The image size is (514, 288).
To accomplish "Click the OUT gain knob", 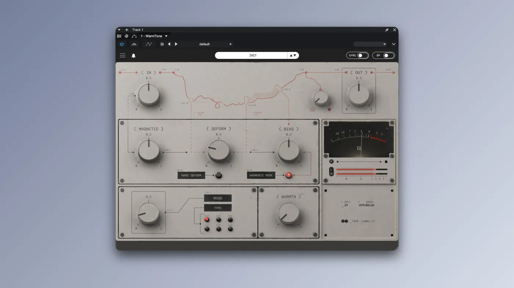I will click(x=359, y=94).
